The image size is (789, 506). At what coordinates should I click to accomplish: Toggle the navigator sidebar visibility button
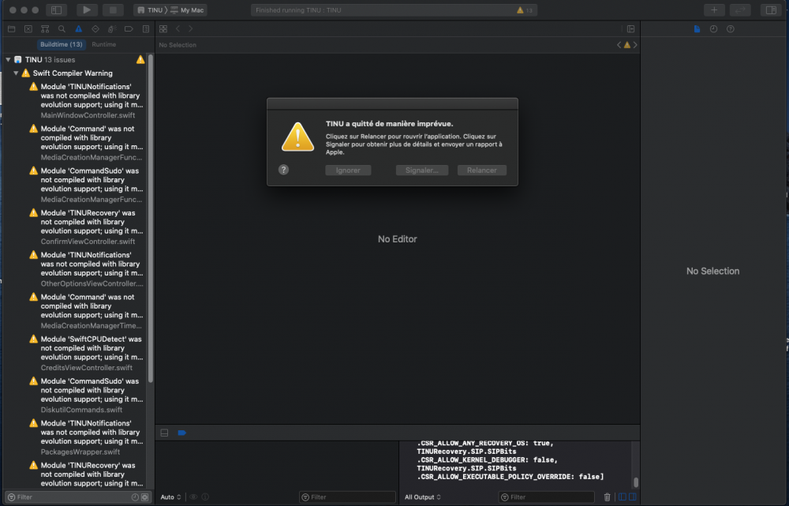pyautogui.click(x=56, y=10)
